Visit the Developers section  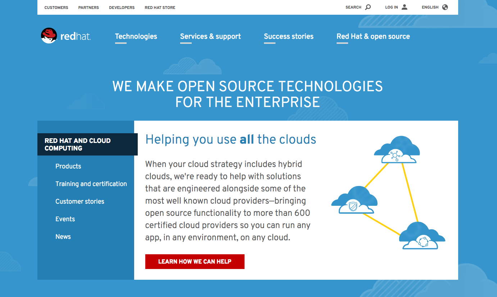point(122,8)
